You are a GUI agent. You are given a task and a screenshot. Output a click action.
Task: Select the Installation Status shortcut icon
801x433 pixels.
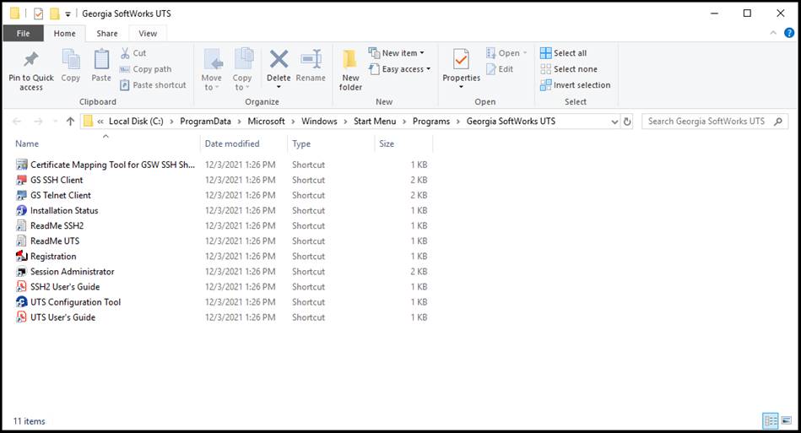(x=21, y=210)
